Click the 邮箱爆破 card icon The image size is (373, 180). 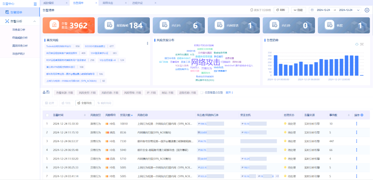pos(110,25)
